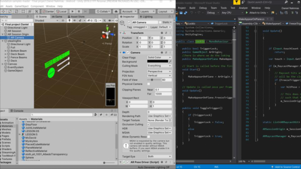The image size is (301, 169).
Task: Toggle the Occlusion Culling checkbox
Action: [x=148, y=124]
